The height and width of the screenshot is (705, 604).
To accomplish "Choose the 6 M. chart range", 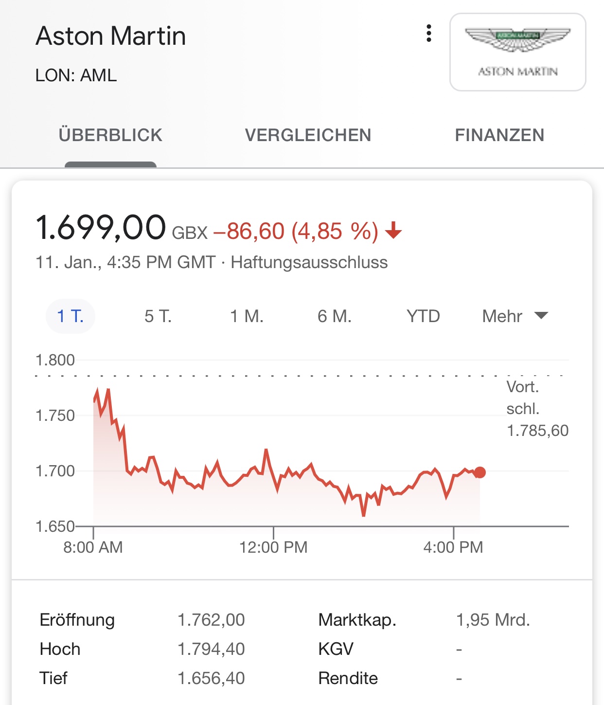I will 335,316.
